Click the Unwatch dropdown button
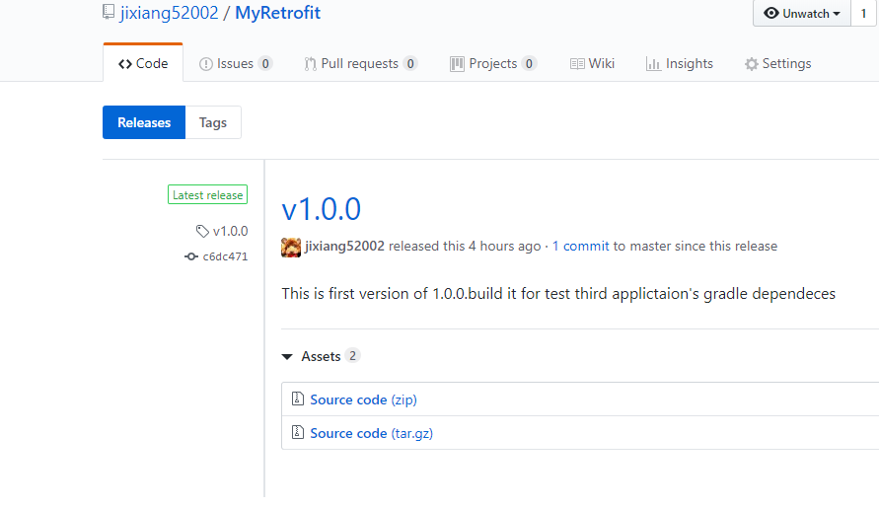Image resolution: width=879 pixels, height=508 pixels. (802, 14)
